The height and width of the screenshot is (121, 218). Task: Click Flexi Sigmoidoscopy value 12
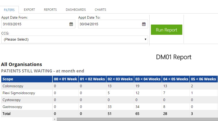[x=137, y=93]
